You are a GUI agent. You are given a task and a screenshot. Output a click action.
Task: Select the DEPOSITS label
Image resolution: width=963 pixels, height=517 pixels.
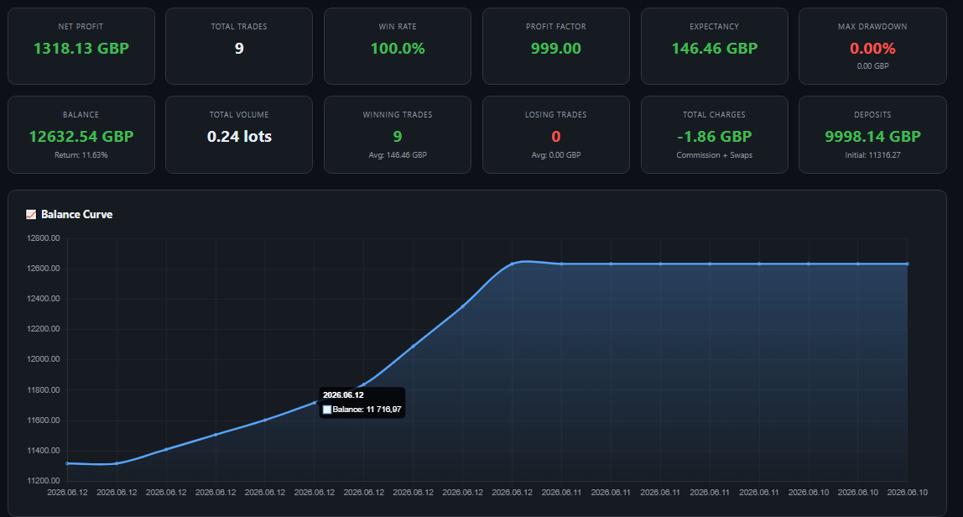tap(872, 114)
